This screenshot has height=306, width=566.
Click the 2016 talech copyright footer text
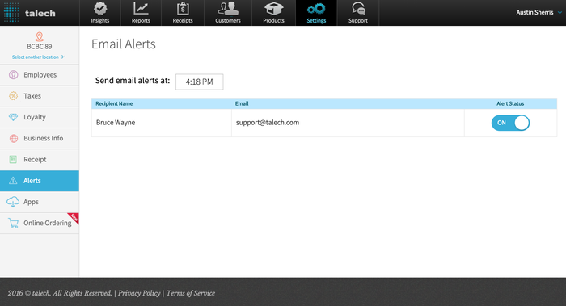pyautogui.click(x=60, y=293)
